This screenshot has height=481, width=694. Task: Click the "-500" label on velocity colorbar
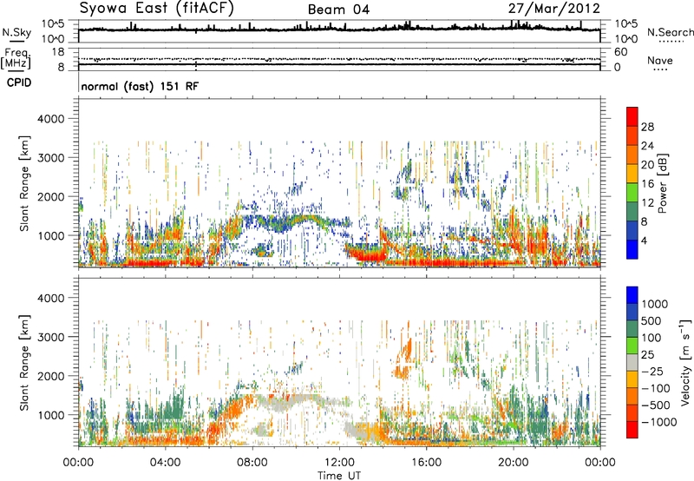point(656,405)
